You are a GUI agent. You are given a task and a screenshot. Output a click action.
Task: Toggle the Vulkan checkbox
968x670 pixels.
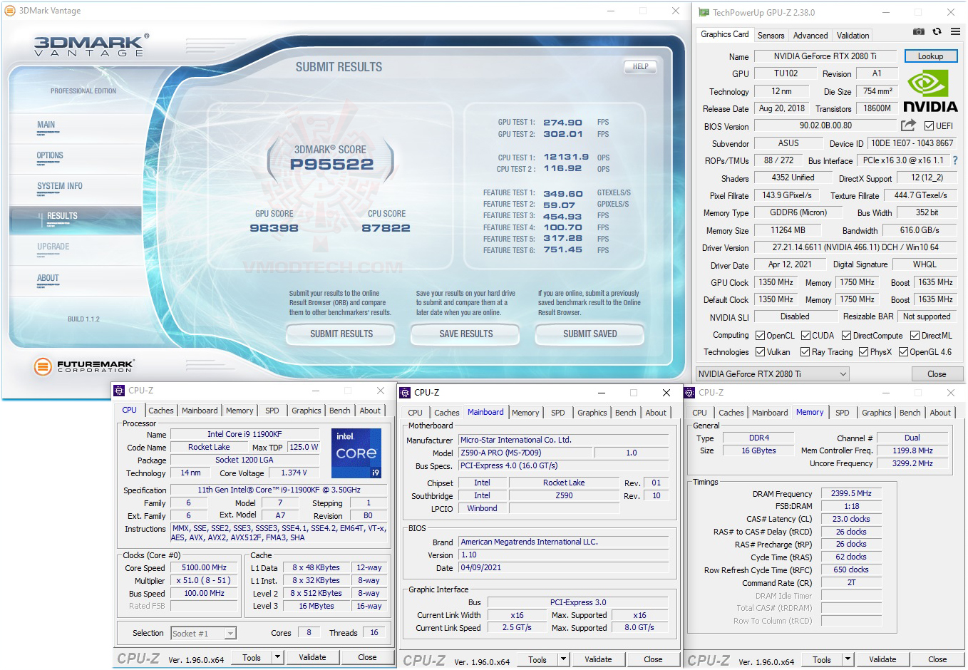coord(760,352)
